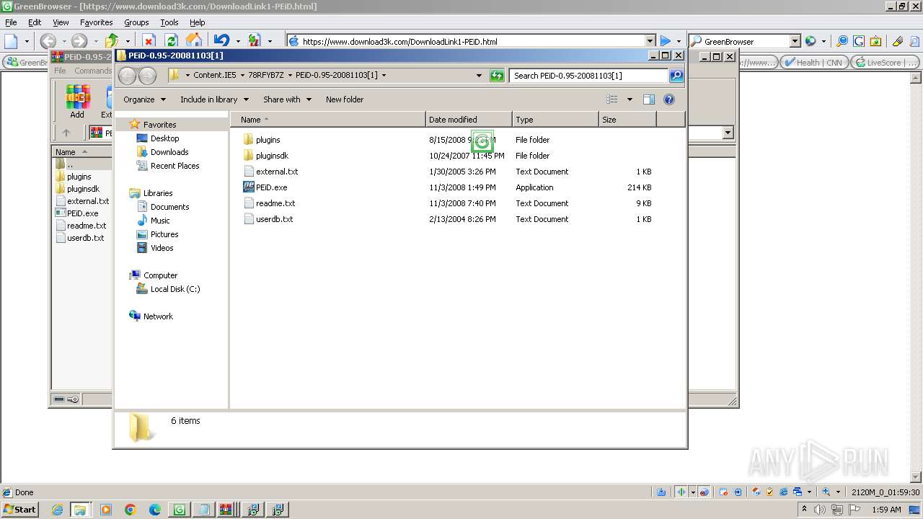Screen dimensions: 923x519
Task: Click the Content.IE5 breadcrumb segment
Action: tap(214, 75)
